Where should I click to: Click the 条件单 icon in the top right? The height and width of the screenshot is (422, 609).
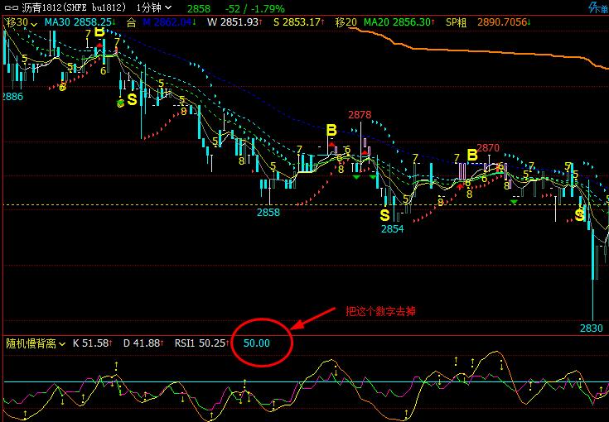pyautogui.click(x=598, y=7)
